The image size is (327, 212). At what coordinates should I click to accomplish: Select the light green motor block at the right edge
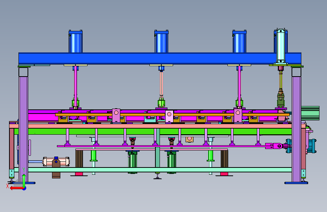(310, 113)
